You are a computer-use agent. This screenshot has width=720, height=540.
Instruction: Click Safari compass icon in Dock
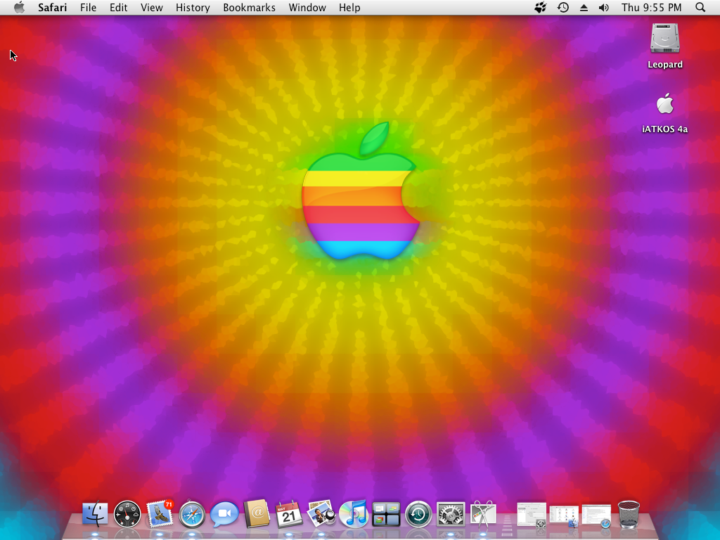point(192,514)
